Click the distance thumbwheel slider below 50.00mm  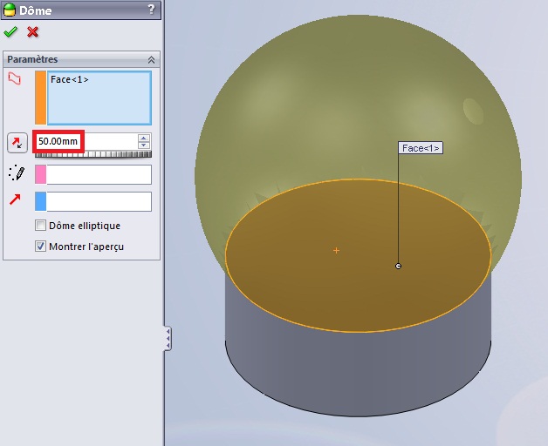tap(92, 153)
